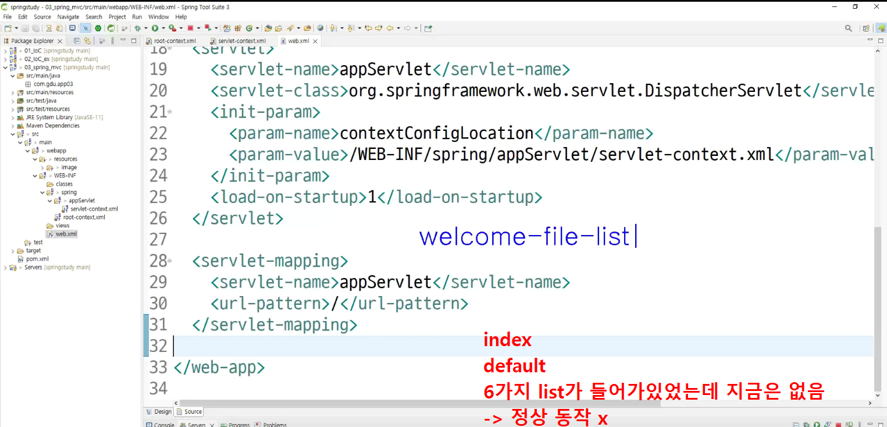Click the Last Edit Location icon
The width and height of the screenshot is (887, 427).
coord(368,28)
